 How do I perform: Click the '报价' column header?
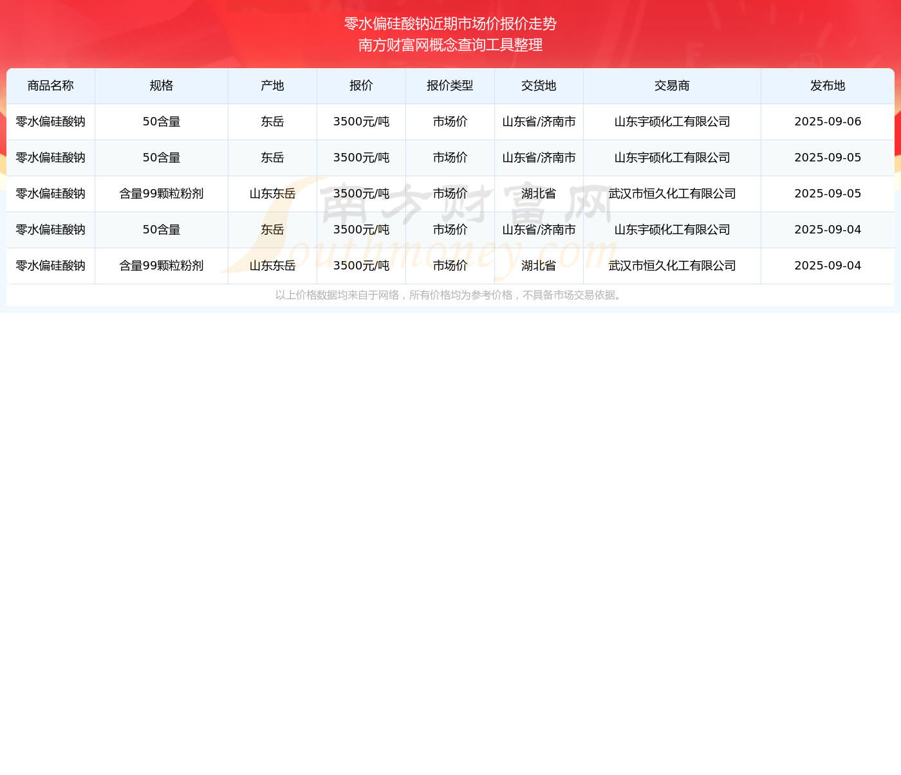pyautogui.click(x=362, y=86)
